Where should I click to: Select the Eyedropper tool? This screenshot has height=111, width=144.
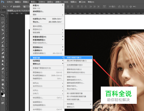coord(3,34)
